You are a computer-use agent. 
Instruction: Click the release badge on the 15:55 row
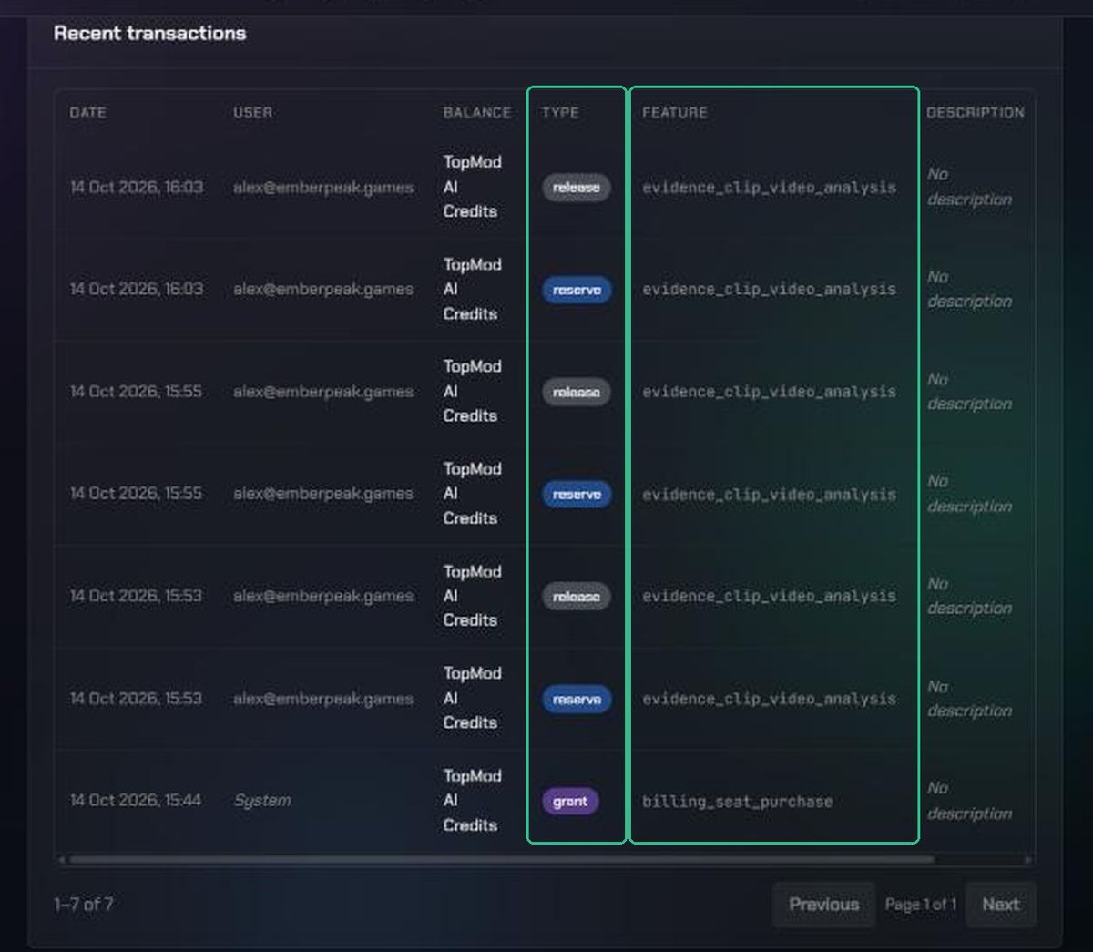[577, 393]
